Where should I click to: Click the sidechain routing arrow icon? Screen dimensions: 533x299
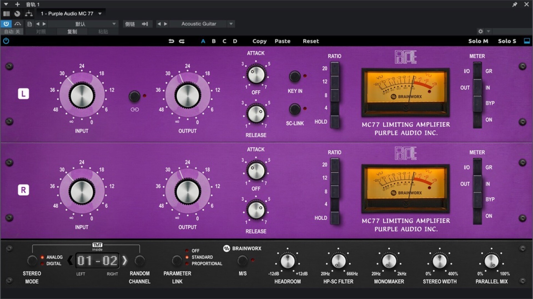(x=145, y=24)
